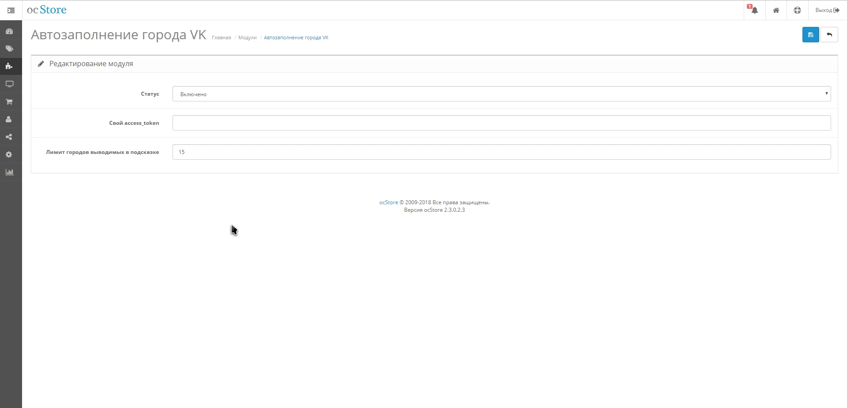
Task: Open the Customers user icon in sidebar
Action: click(x=9, y=120)
